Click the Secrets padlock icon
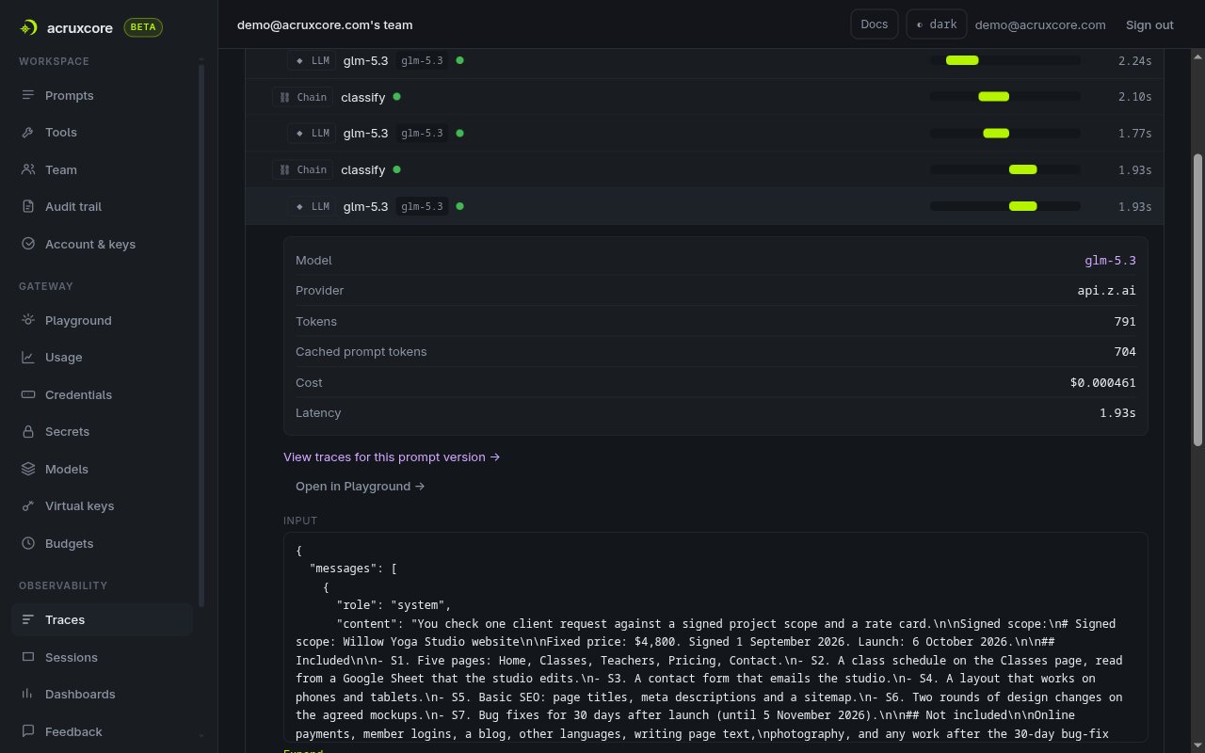1205x753 pixels. (28, 432)
